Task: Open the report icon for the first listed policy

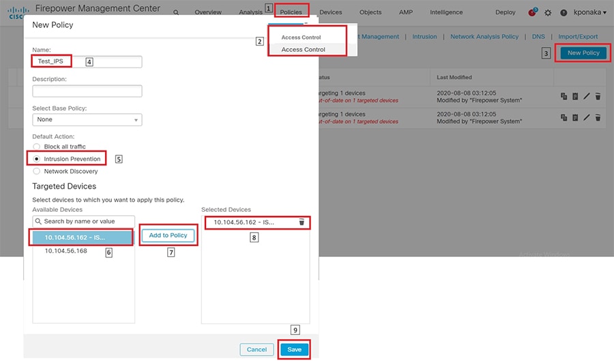Action: pos(575,96)
